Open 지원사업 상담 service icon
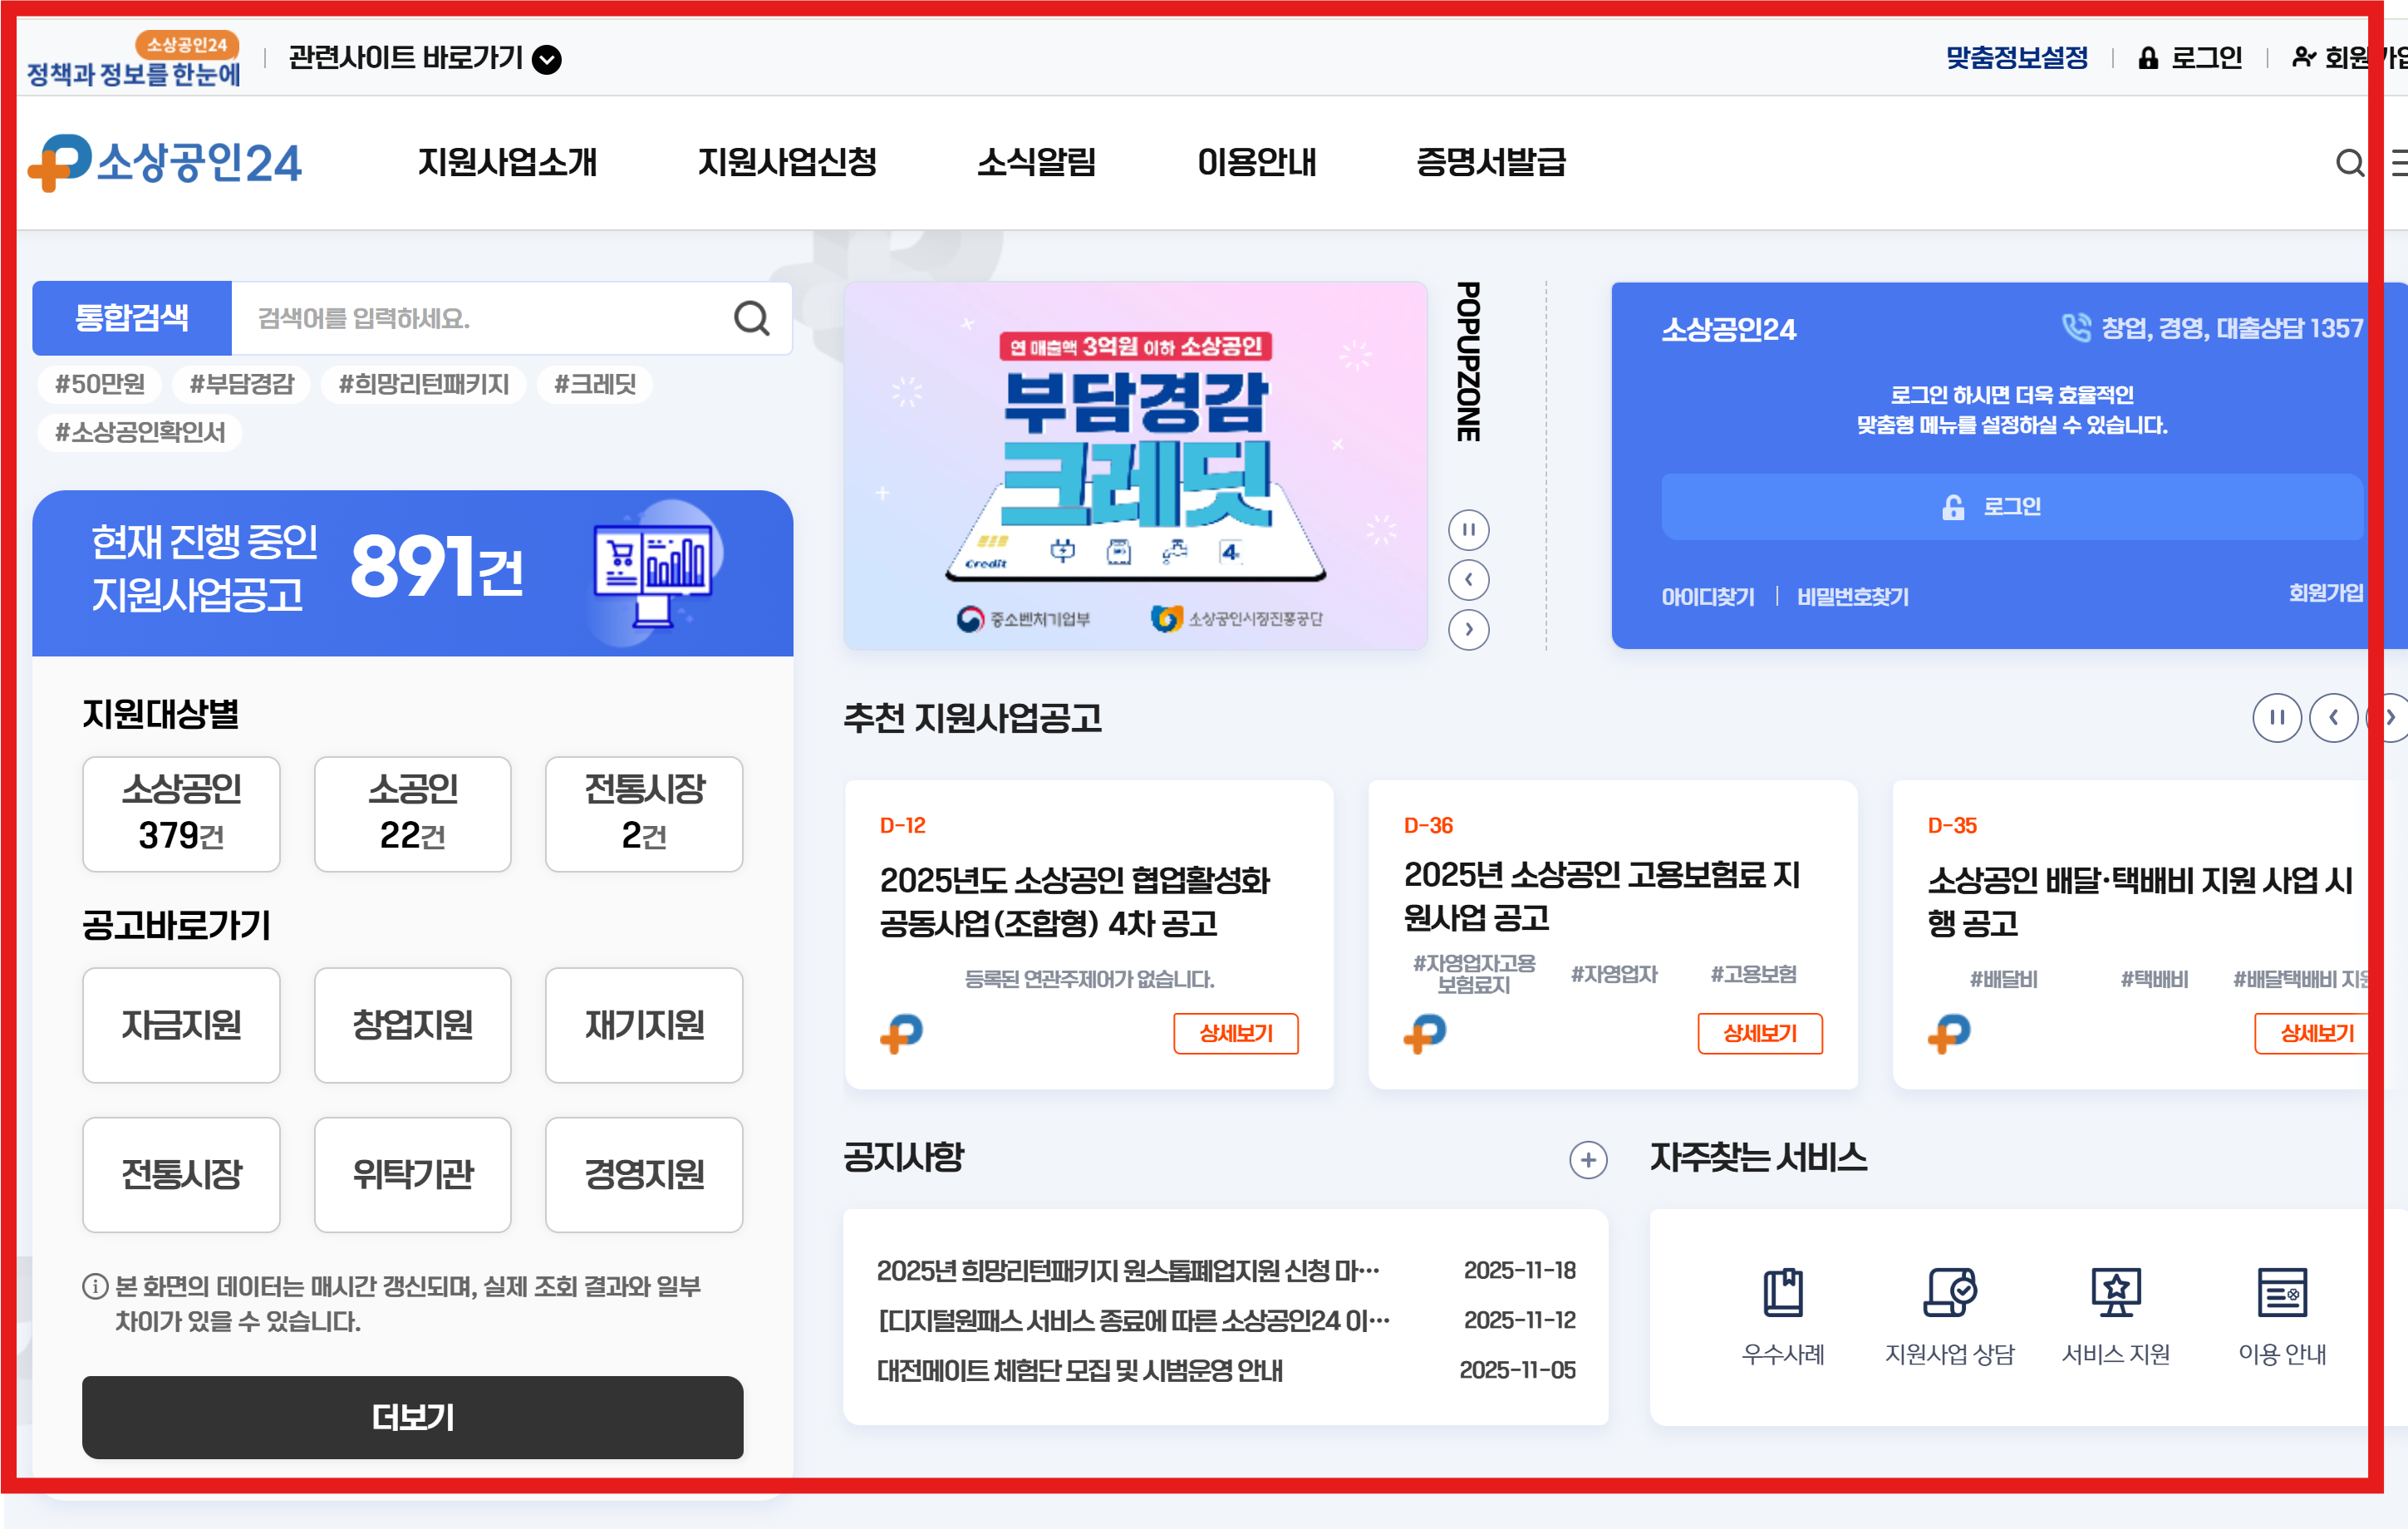Screen dimensions: 2408x1529 [1949, 1292]
